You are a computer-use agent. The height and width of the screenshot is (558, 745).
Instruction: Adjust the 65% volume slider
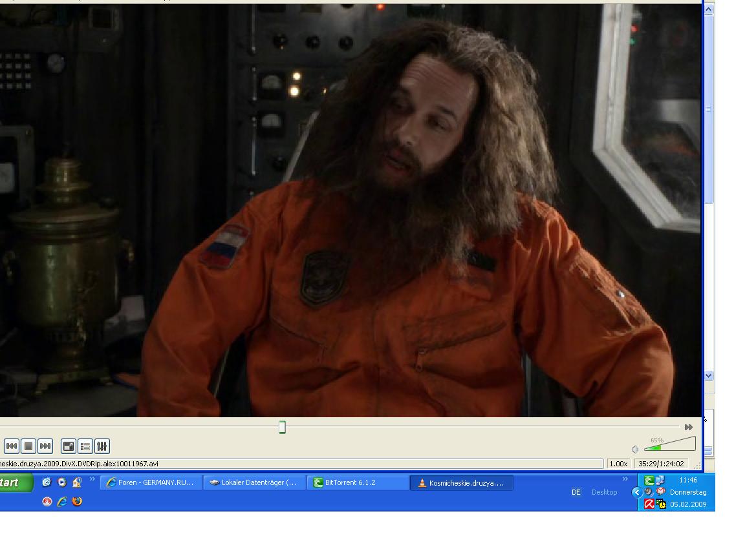[x=670, y=444]
